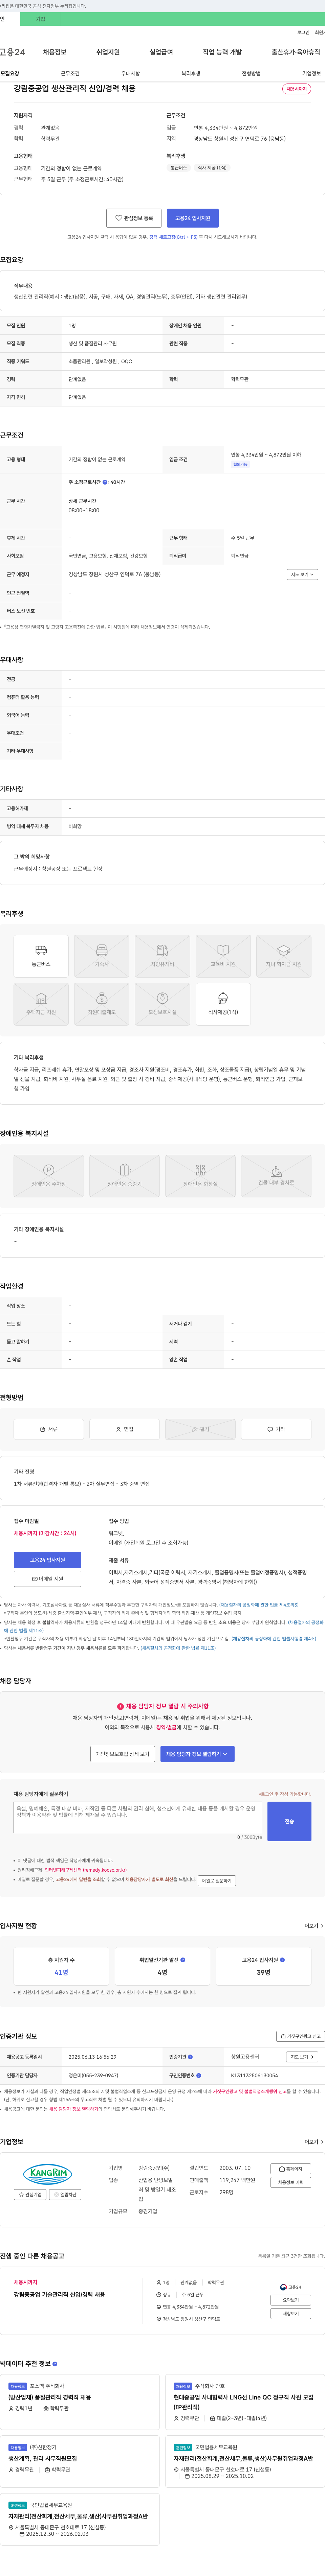Image resolution: width=325 pixels, height=2576 pixels.
Task: Open the 직업 능력 개발 menu
Action: coord(222,52)
